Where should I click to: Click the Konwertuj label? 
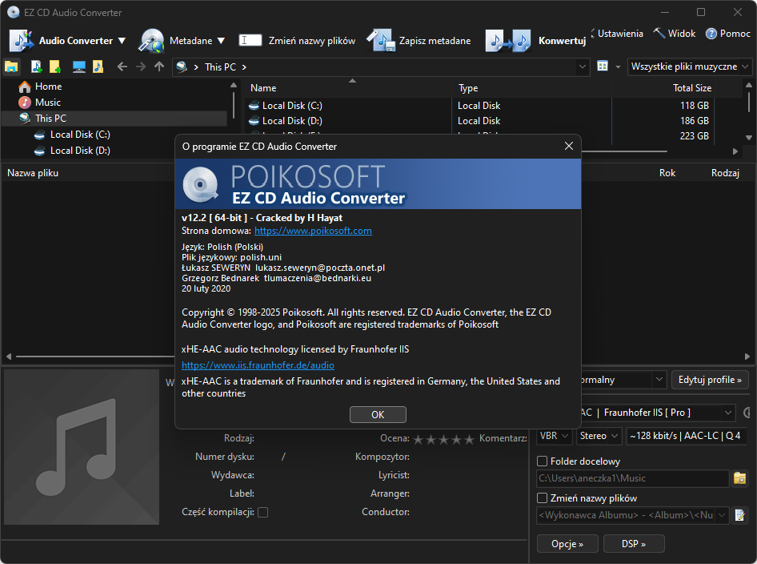(x=562, y=41)
